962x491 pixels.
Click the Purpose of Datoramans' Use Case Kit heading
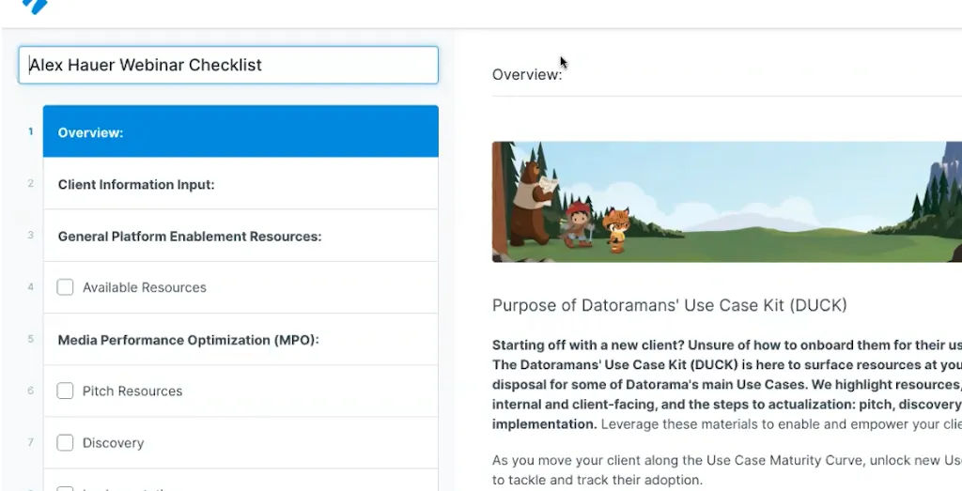pyautogui.click(x=669, y=305)
